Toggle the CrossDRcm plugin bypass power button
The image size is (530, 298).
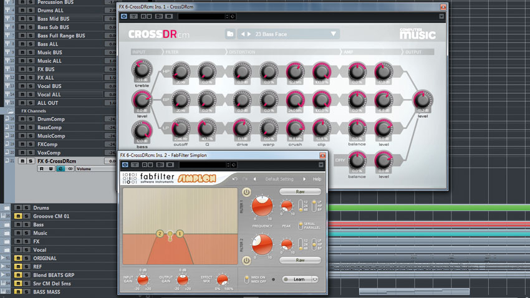tap(124, 16)
